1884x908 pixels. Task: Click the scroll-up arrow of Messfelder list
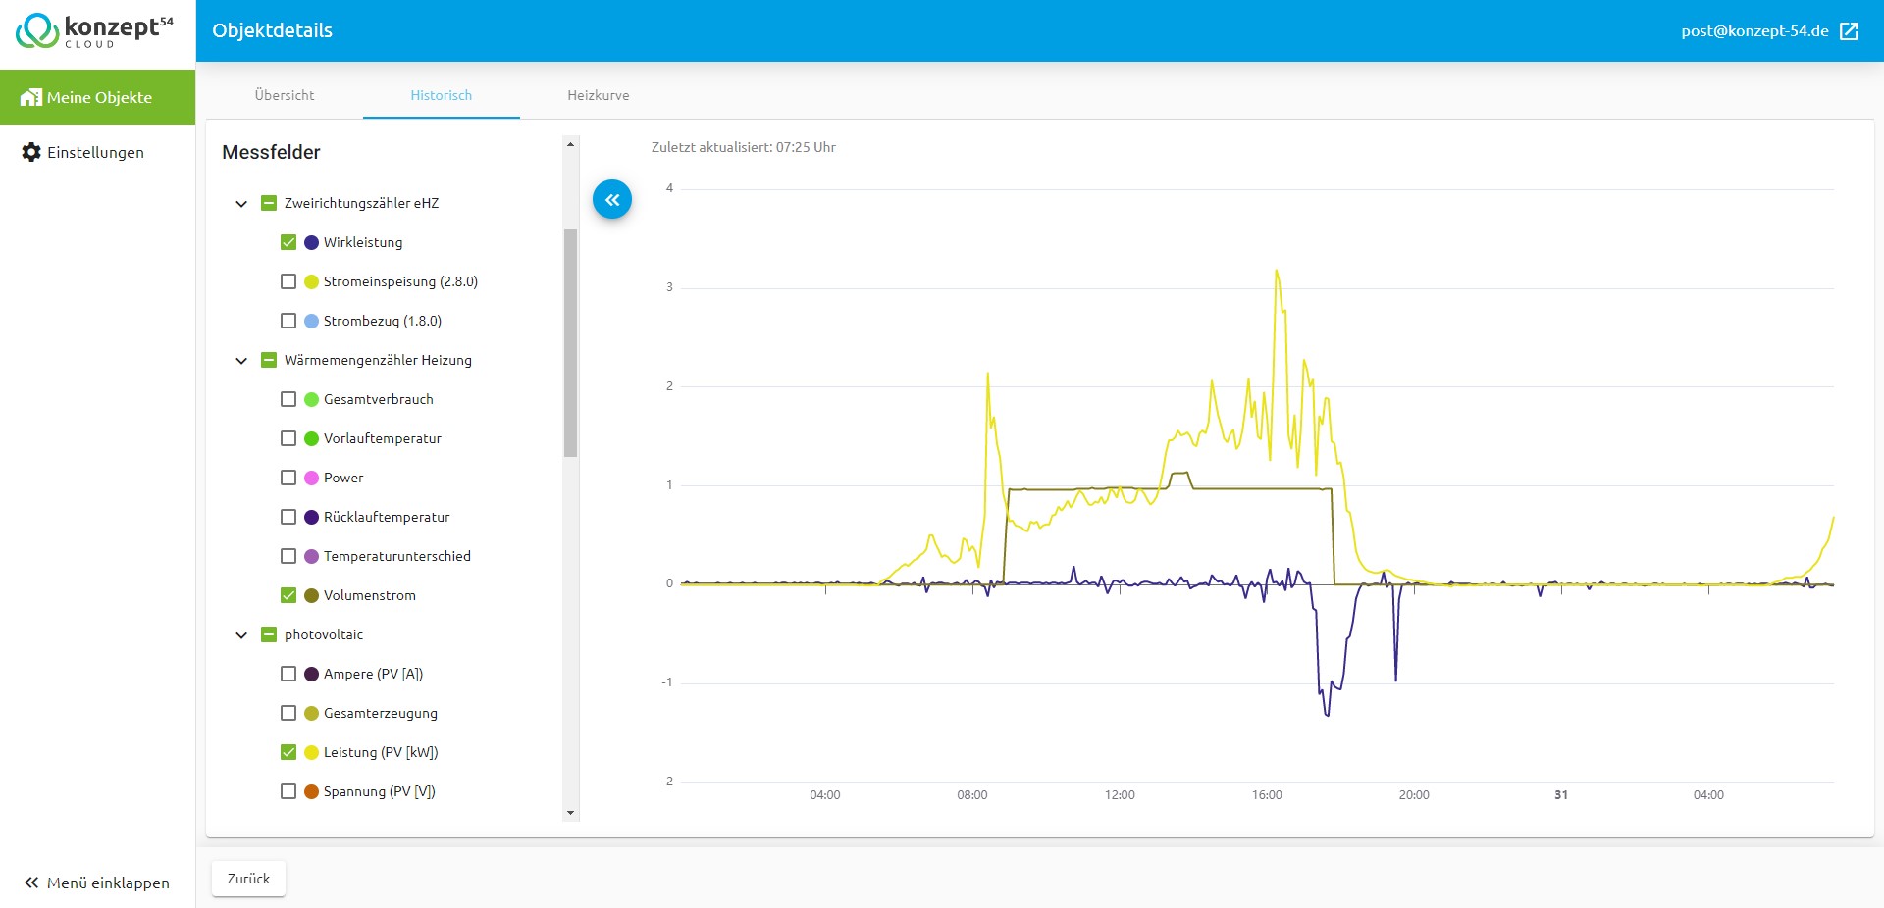click(570, 144)
